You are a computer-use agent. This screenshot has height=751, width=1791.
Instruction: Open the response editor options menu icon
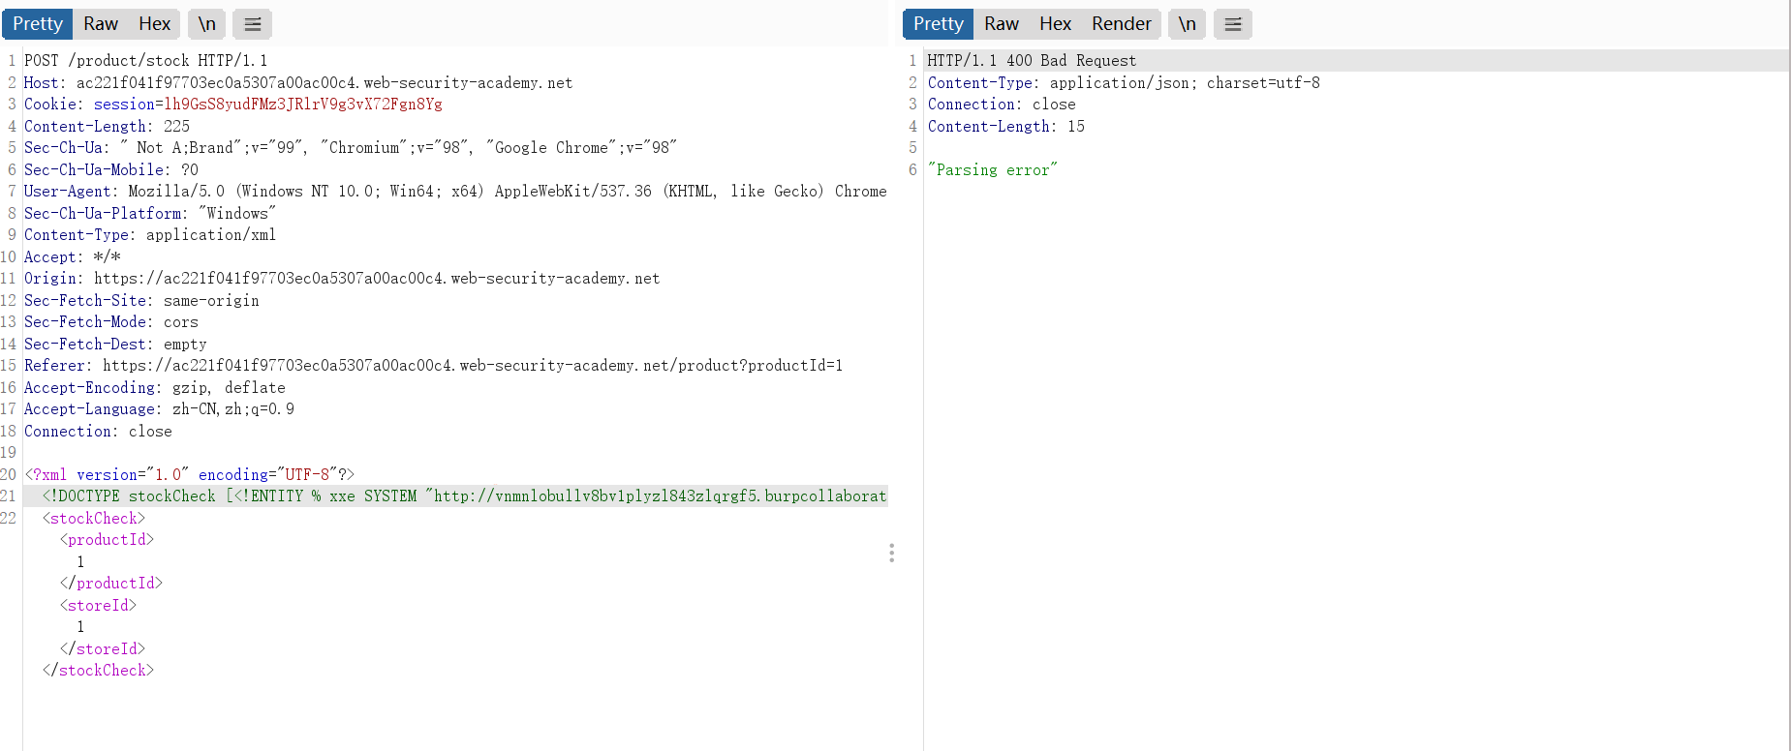point(1233,24)
